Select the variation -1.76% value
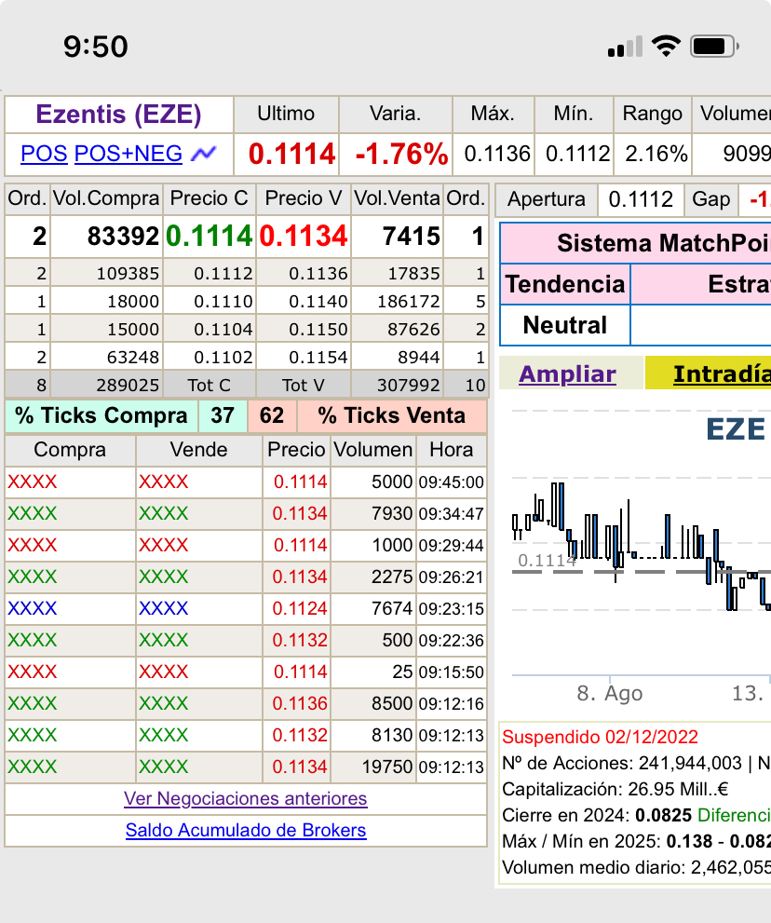Image resolution: width=771 pixels, height=923 pixels. pyautogui.click(x=402, y=155)
